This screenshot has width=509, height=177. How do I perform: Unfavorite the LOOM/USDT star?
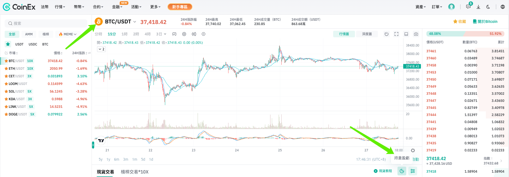pos(6,84)
